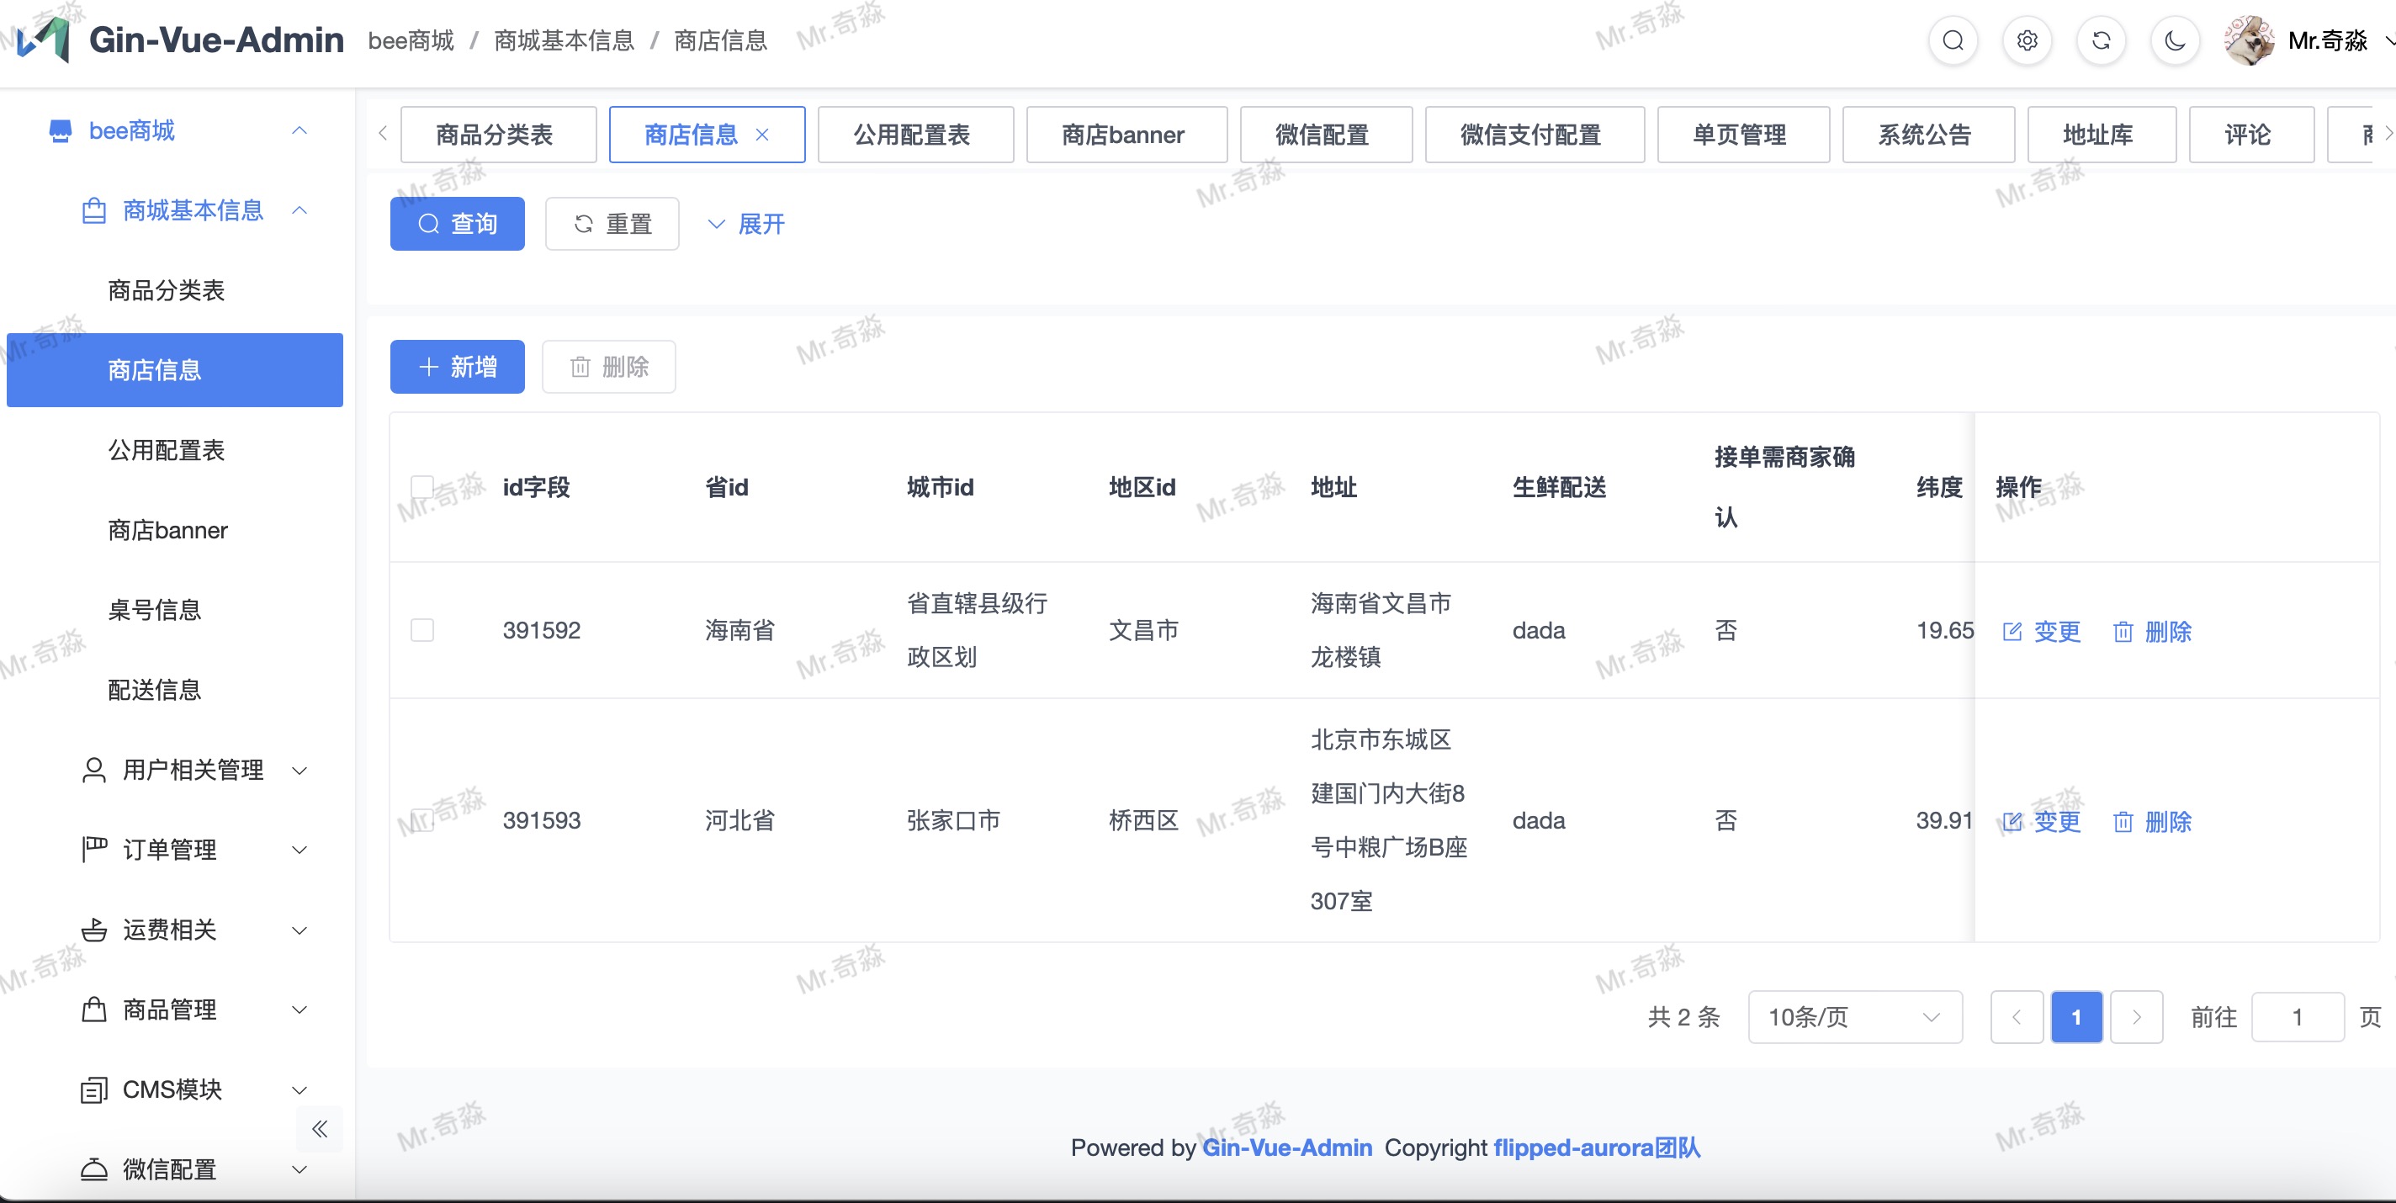Select all rows via header checkbox

(x=422, y=486)
